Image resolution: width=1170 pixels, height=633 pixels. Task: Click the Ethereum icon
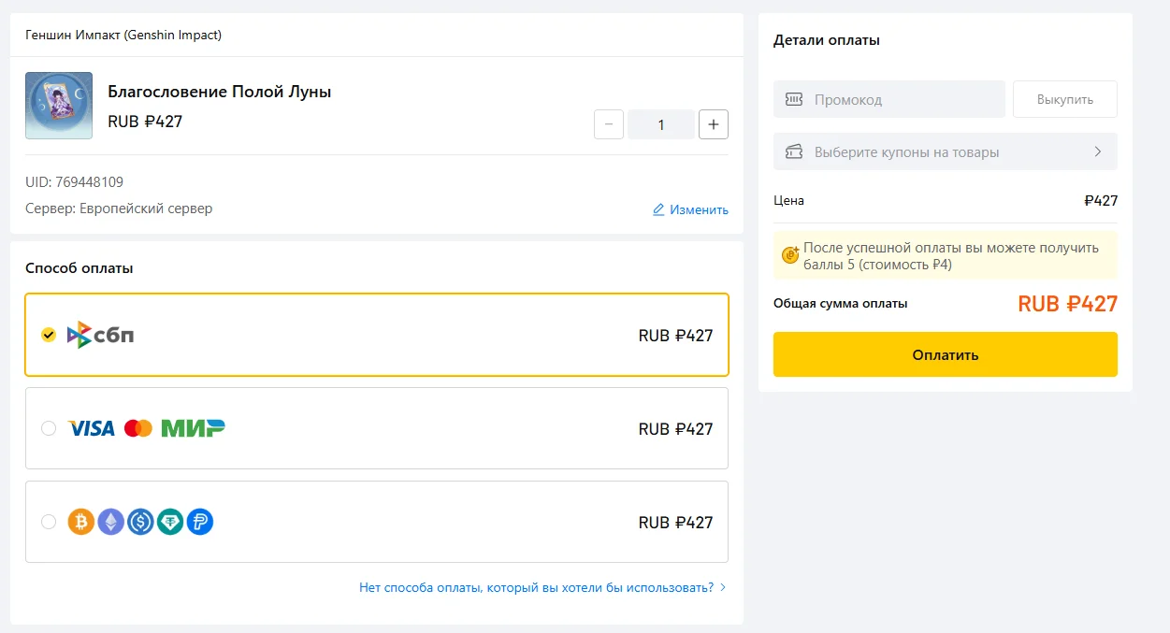coord(111,522)
